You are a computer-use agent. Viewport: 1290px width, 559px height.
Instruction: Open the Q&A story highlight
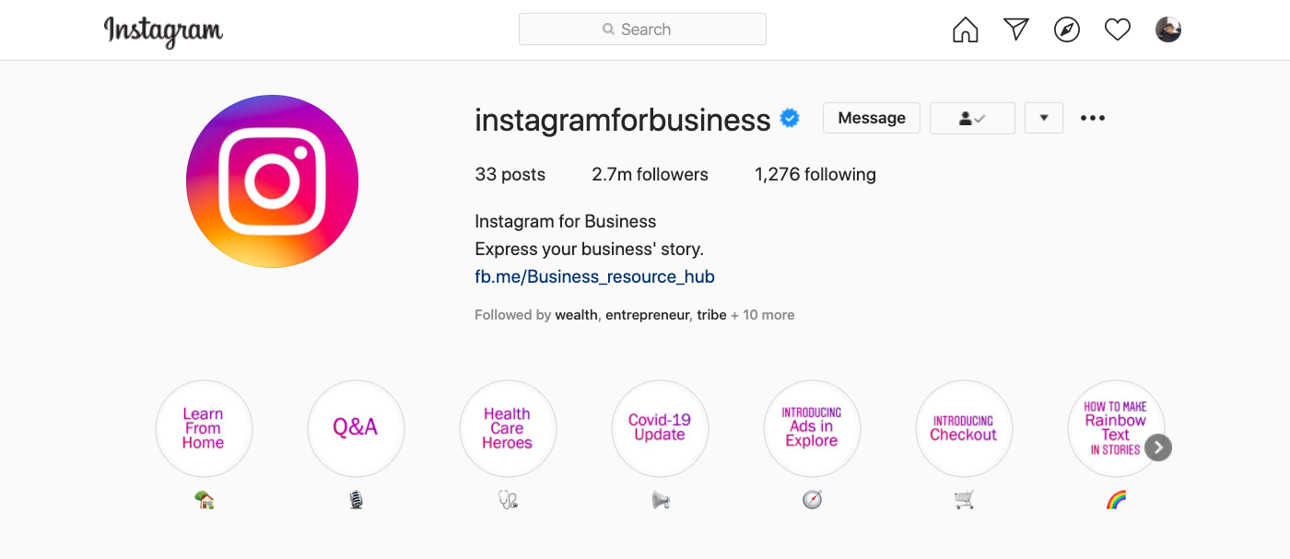(356, 428)
